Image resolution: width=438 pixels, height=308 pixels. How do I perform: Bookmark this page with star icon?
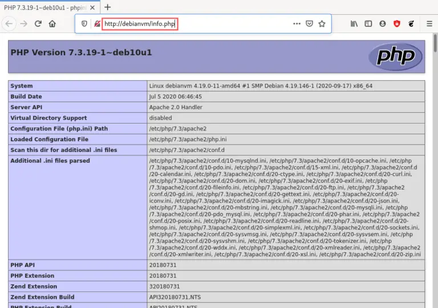click(x=322, y=24)
